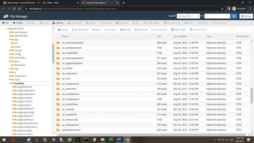The height and width of the screenshot is (143, 254).
Task: Switch to the cPanel - Main tab
Action: tap(60, 3)
